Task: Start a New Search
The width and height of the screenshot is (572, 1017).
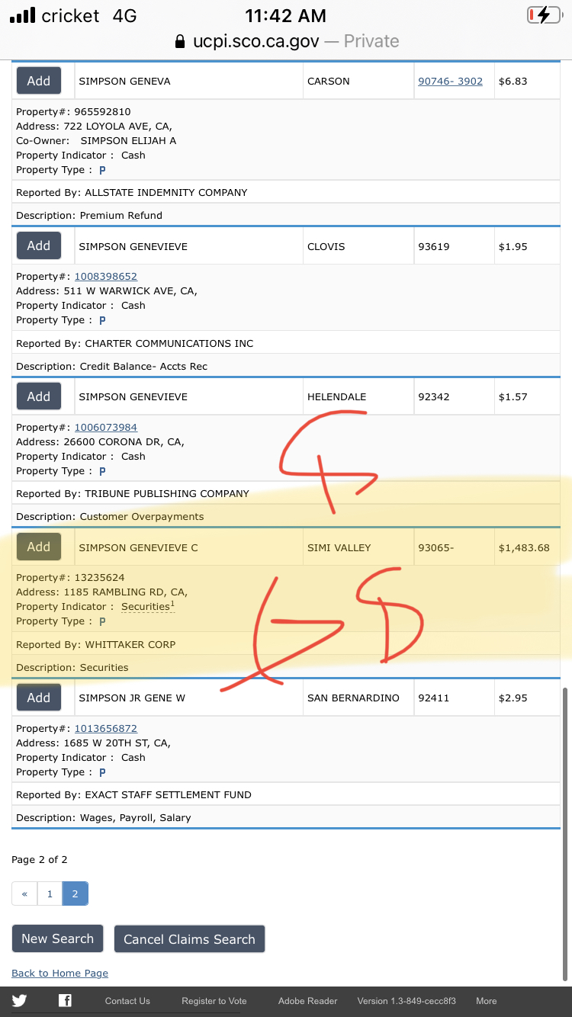Action: [57, 938]
